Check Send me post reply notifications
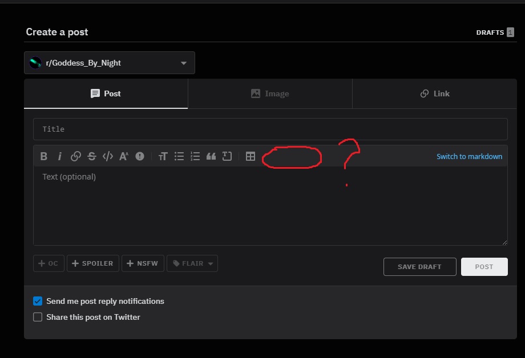The height and width of the screenshot is (358, 525). click(38, 301)
